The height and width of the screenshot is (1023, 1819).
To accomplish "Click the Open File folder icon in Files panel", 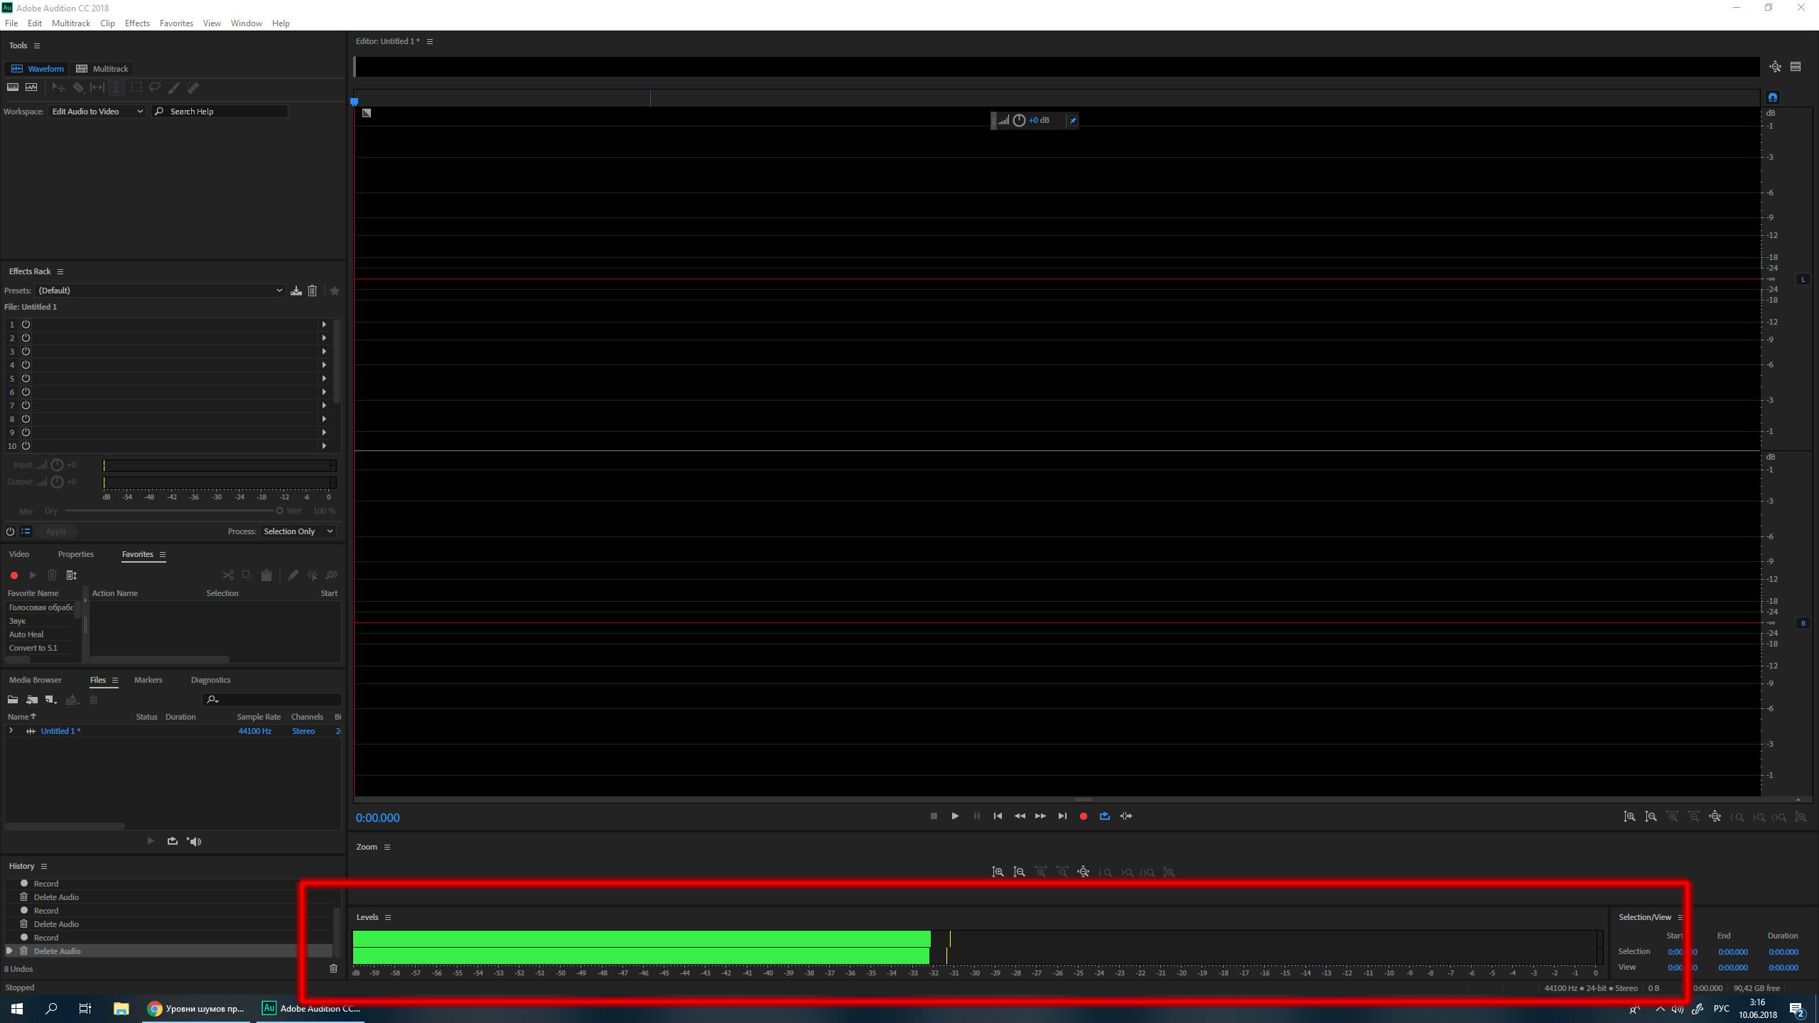I will pos(13,700).
